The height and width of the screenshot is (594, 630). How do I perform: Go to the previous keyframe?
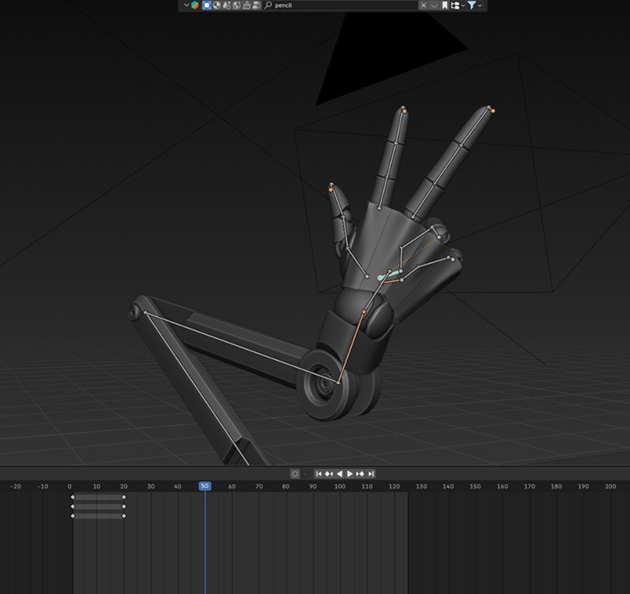click(329, 474)
